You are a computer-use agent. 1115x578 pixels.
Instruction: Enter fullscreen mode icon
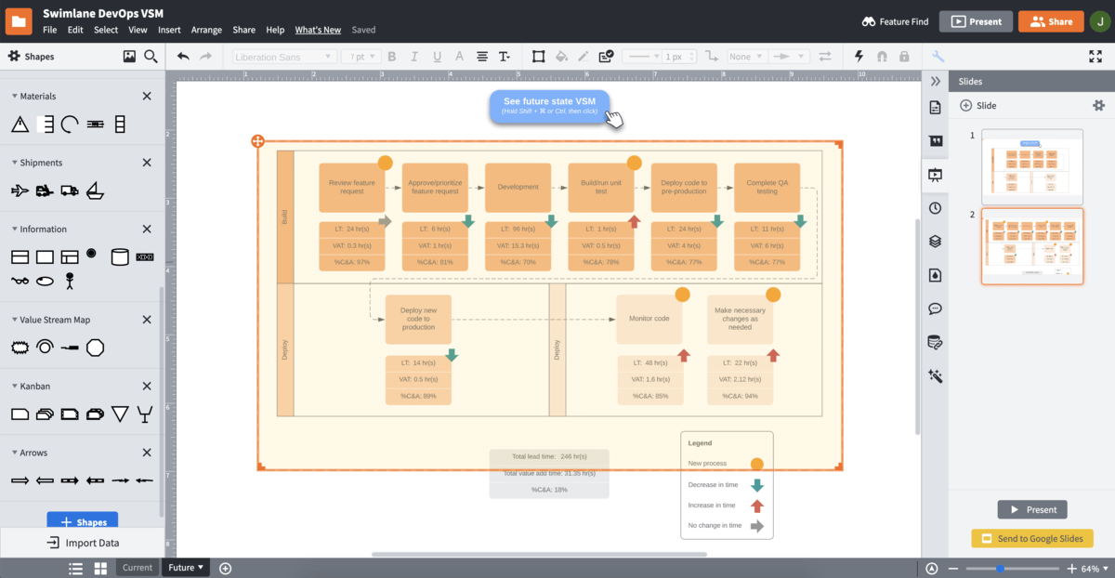pos(1095,57)
